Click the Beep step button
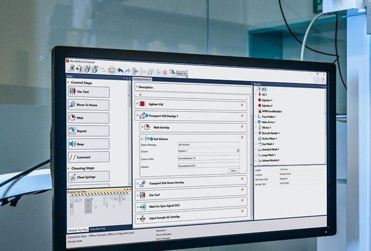Screen dimensions: 371x251 [x=89, y=144]
